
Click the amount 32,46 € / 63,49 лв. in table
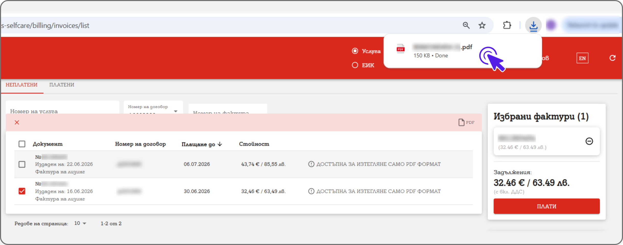coord(263,191)
